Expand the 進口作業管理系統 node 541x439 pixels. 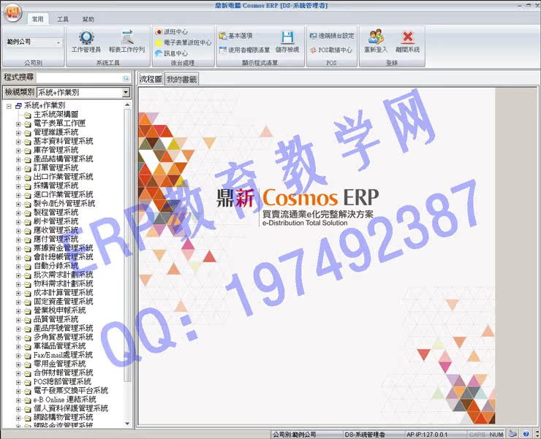pyautogui.click(x=18, y=196)
